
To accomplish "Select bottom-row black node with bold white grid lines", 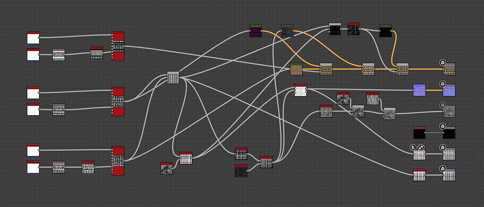I will click(241, 154).
